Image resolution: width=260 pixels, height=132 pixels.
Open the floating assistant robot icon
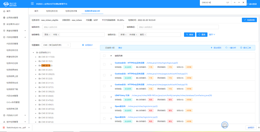225,125
